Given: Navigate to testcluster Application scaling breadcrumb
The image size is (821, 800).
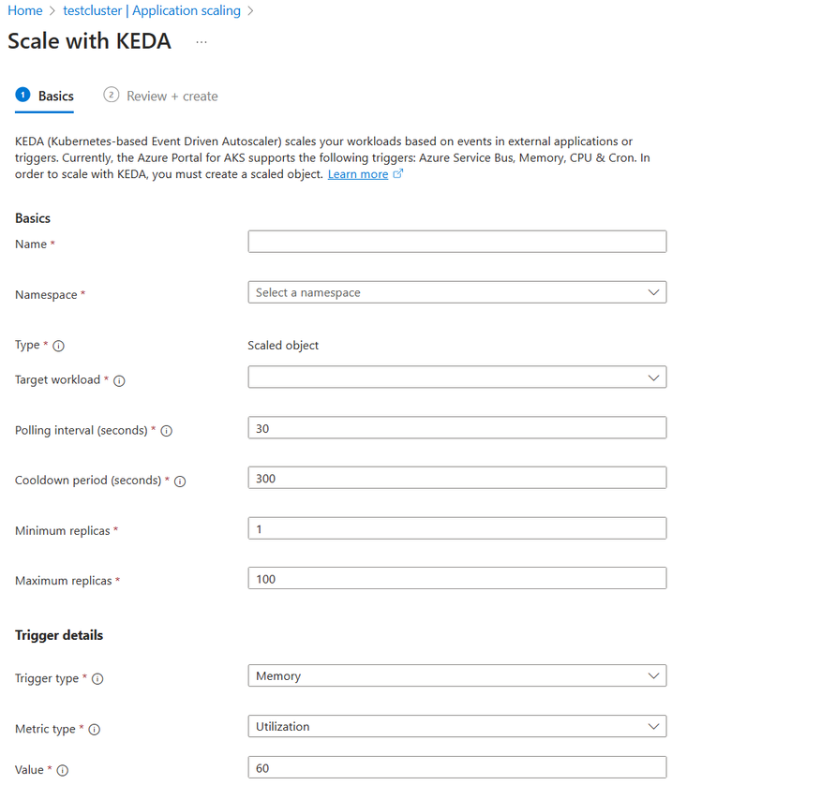Looking at the screenshot, I should [152, 10].
